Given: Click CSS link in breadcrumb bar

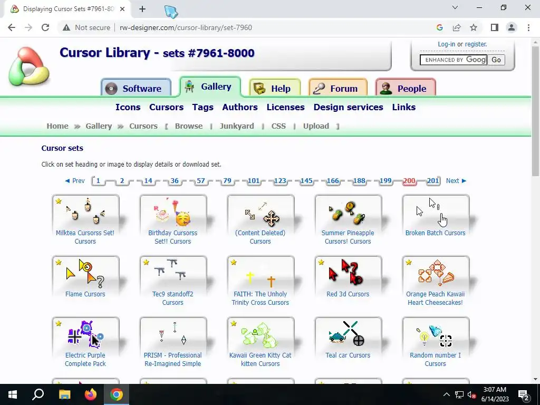Looking at the screenshot, I should tap(278, 126).
